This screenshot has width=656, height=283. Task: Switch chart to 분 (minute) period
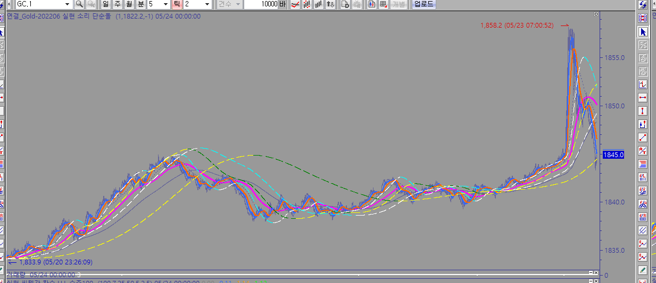pos(140,4)
